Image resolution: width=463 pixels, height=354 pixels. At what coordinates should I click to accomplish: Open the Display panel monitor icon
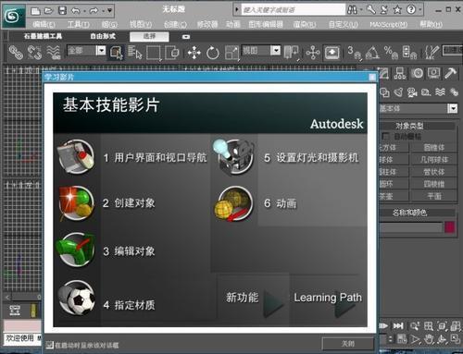click(434, 73)
